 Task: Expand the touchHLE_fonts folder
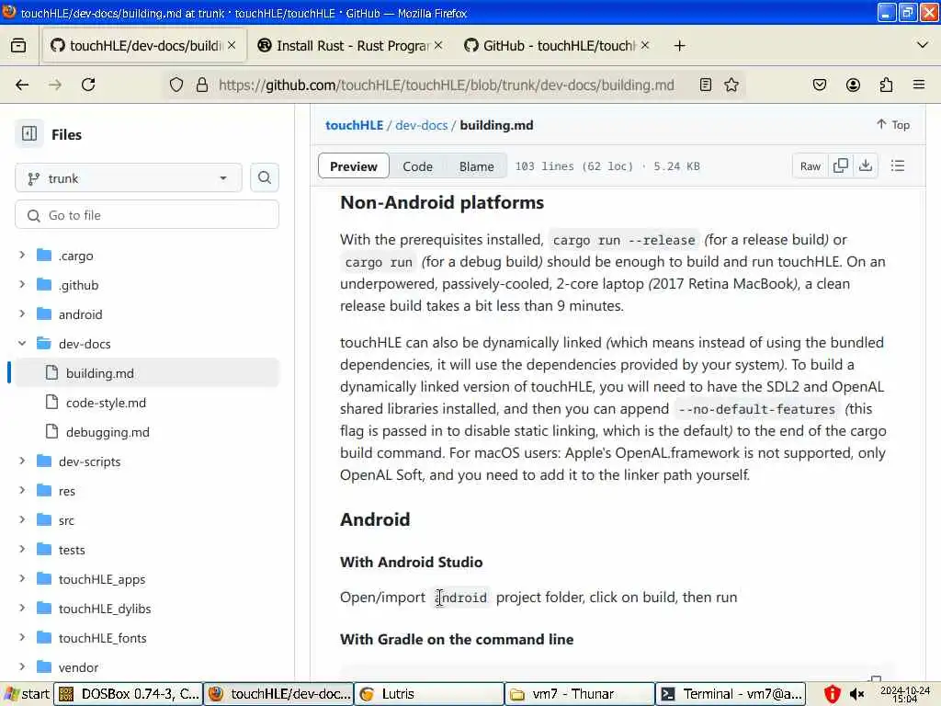tap(22, 638)
